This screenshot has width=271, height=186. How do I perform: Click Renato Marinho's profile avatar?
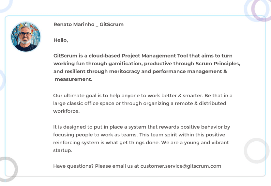(26, 37)
